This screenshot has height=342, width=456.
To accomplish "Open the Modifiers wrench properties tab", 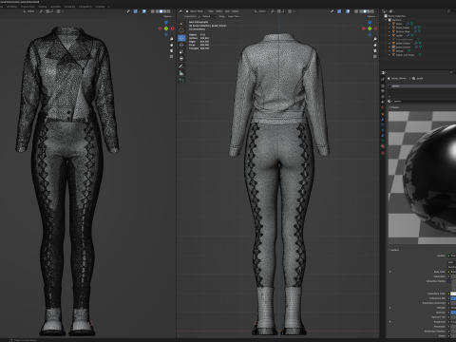I will point(383,120).
